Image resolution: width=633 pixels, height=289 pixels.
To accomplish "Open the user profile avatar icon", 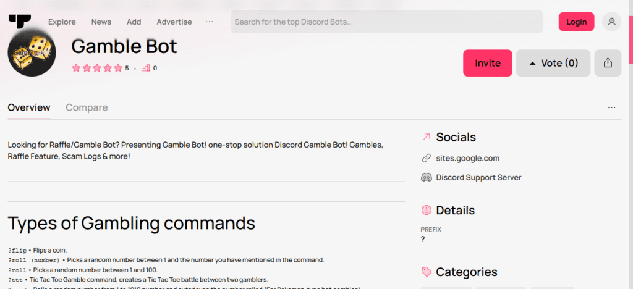I will [611, 22].
